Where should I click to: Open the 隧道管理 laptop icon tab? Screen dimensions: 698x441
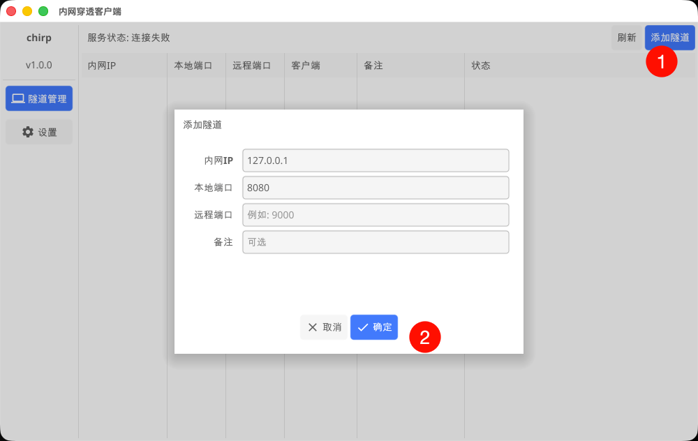pos(39,98)
